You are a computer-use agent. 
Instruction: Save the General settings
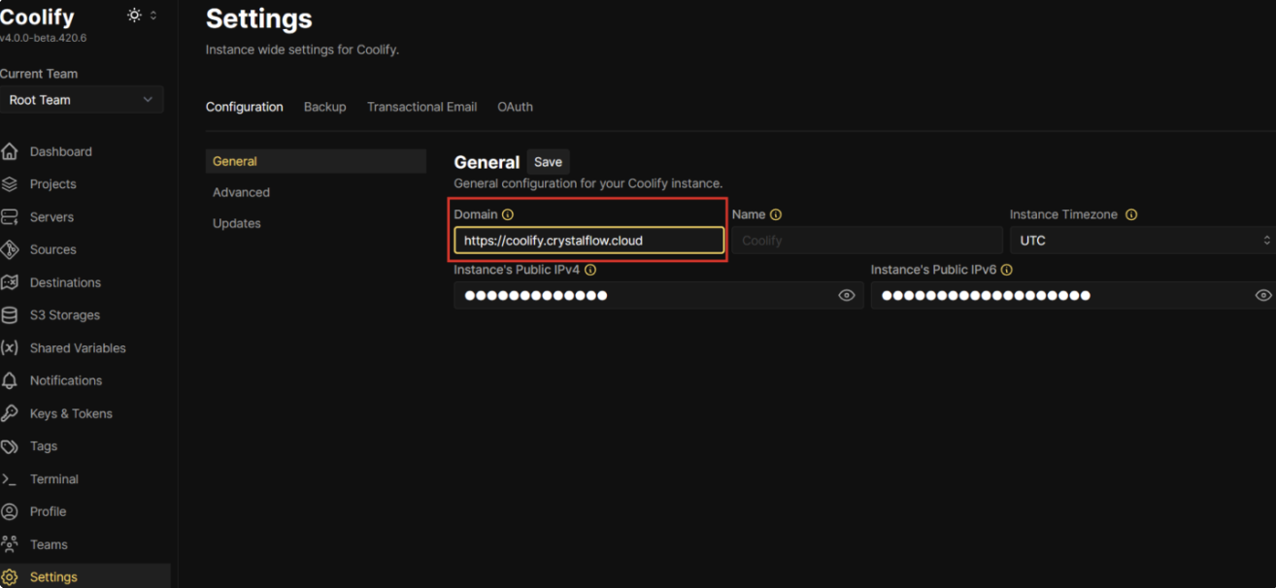548,161
